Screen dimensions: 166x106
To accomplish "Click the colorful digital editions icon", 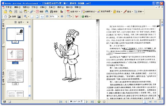I will (x=62, y=11).
